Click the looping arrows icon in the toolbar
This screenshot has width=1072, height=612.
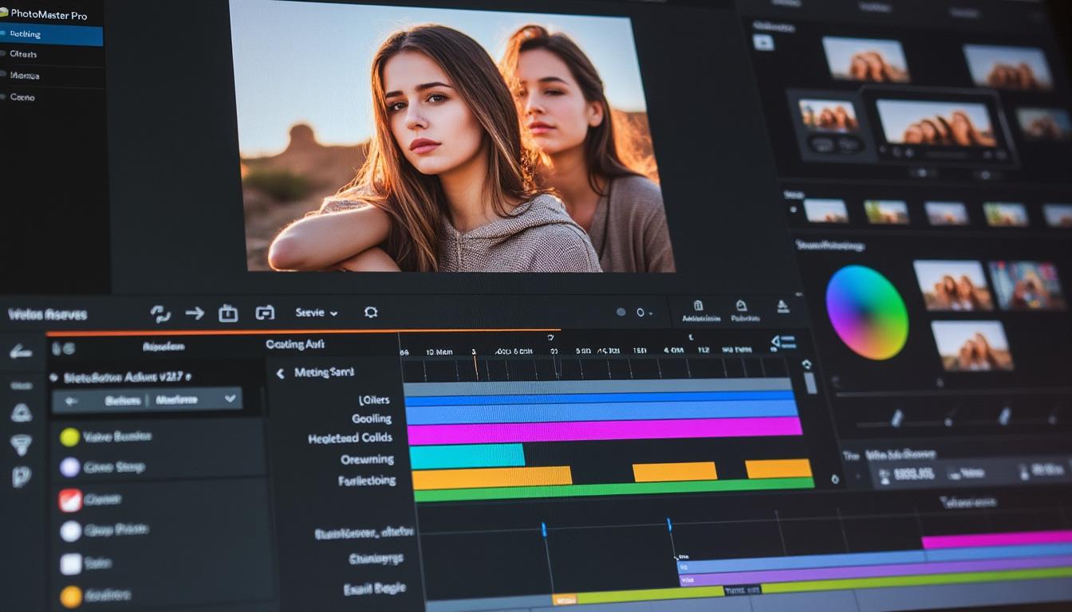click(x=160, y=314)
